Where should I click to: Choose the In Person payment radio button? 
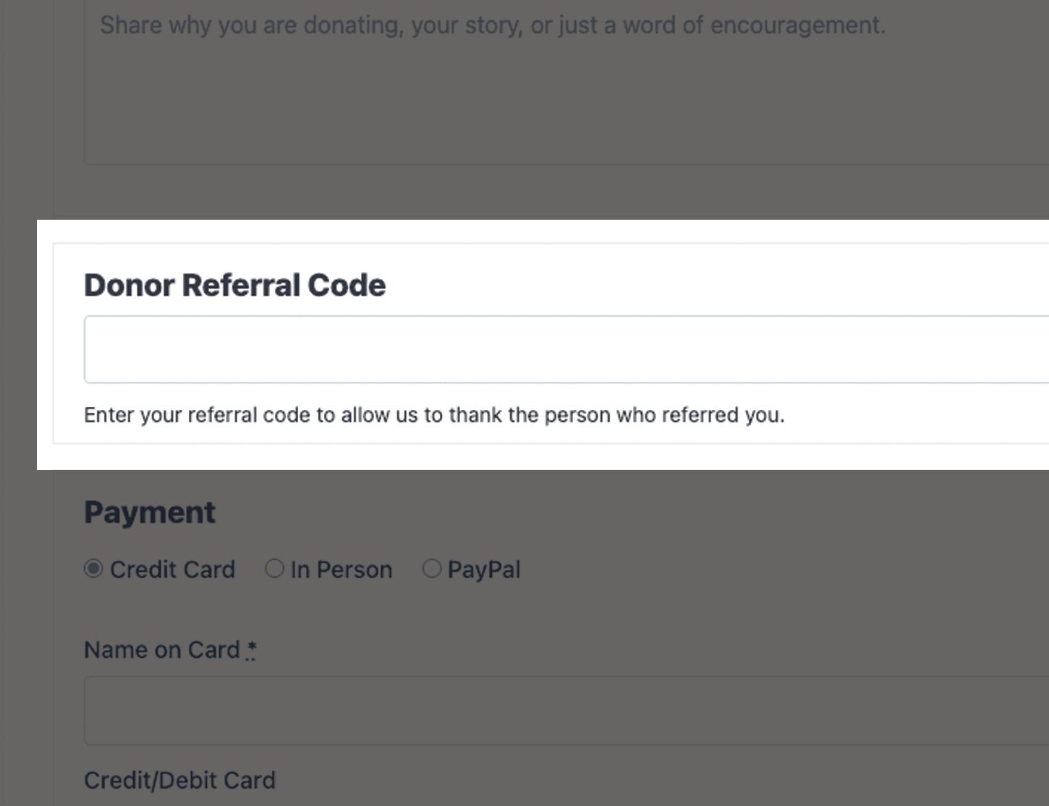(274, 569)
